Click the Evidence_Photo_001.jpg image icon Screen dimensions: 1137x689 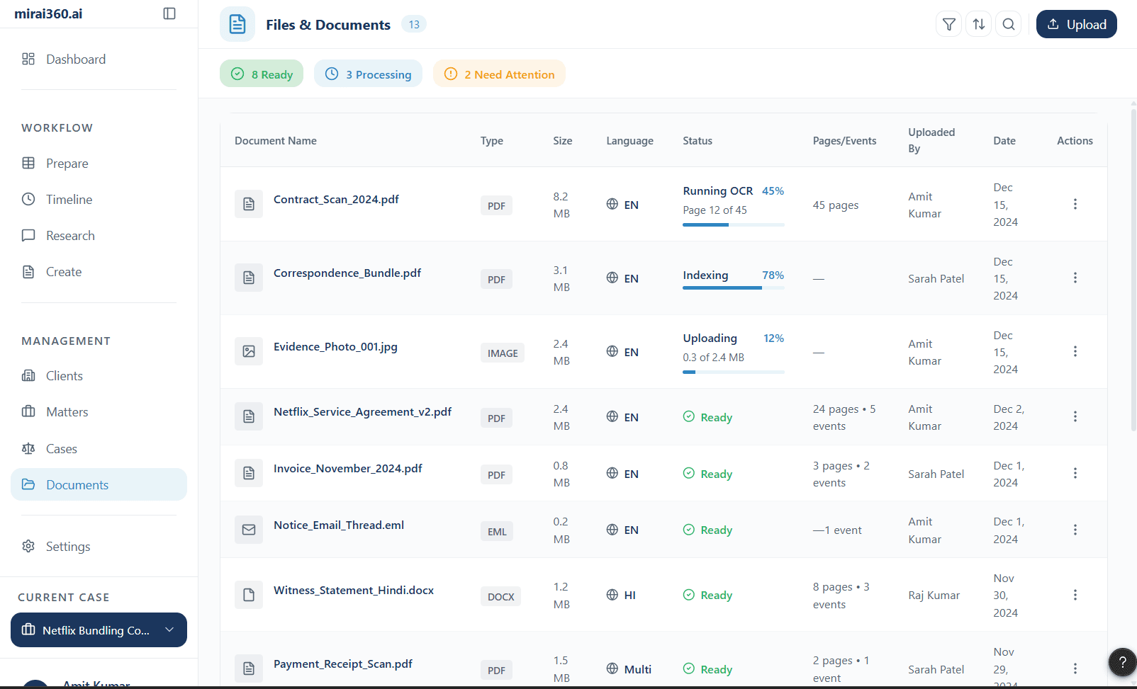249,351
